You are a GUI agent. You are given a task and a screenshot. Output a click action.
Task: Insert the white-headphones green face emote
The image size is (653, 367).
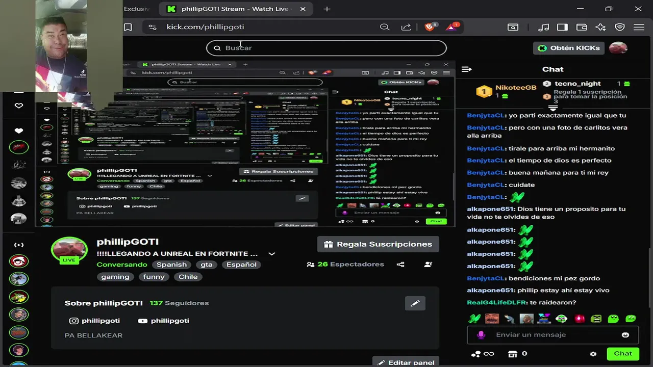coord(562,319)
